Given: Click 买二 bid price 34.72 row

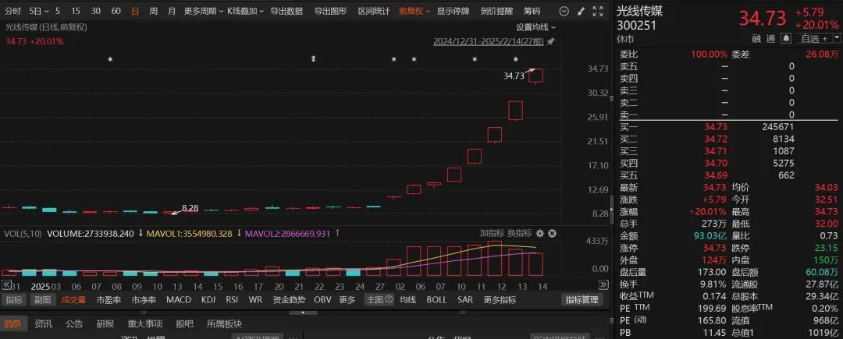Looking at the screenshot, I should pos(728,139).
